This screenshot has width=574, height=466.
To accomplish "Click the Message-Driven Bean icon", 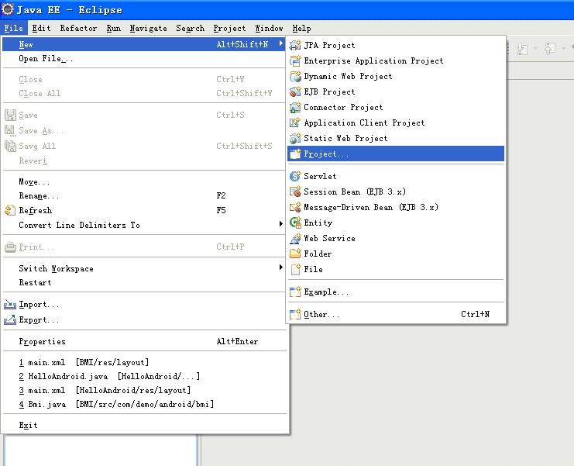I will click(x=295, y=207).
